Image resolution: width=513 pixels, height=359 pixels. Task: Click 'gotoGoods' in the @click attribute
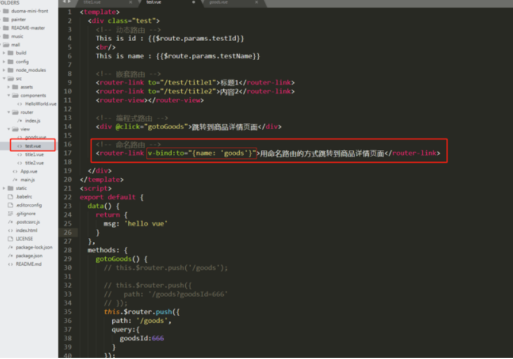pyautogui.click(x=166, y=127)
